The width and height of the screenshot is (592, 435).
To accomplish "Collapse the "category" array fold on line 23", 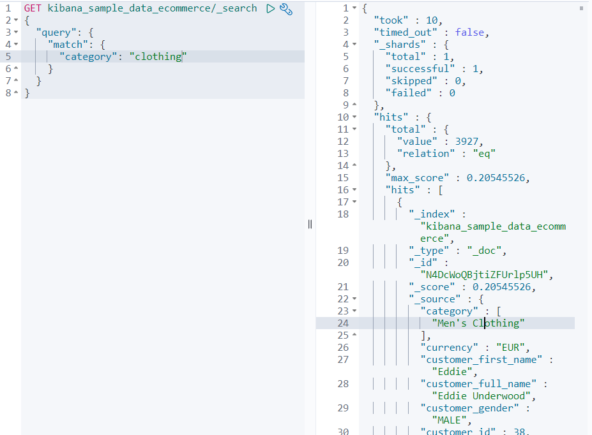I will (354, 311).
